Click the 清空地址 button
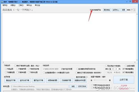This screenshot has height=92, width=139. pos(107,10)
